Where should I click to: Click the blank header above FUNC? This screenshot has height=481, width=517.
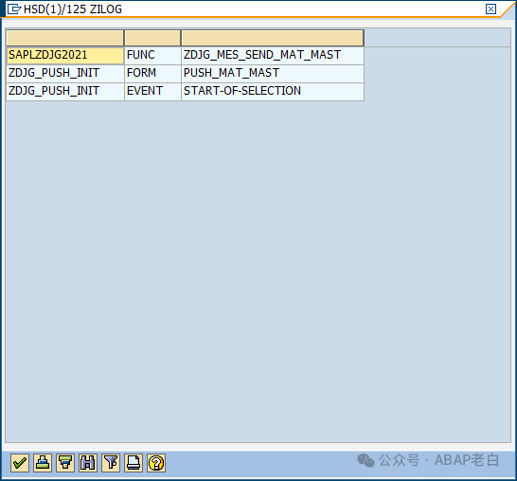152,38
